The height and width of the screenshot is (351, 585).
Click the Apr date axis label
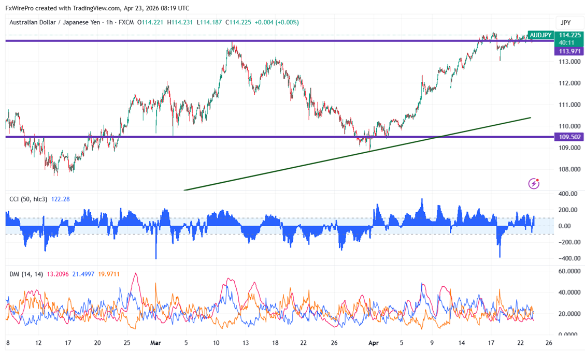[374, 343]
